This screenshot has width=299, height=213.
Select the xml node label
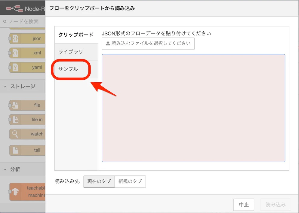[x=37, y=53]
